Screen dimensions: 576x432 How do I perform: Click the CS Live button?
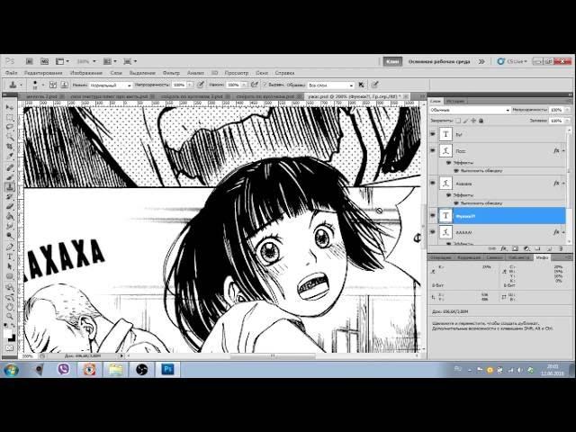[x=512, y=61]
